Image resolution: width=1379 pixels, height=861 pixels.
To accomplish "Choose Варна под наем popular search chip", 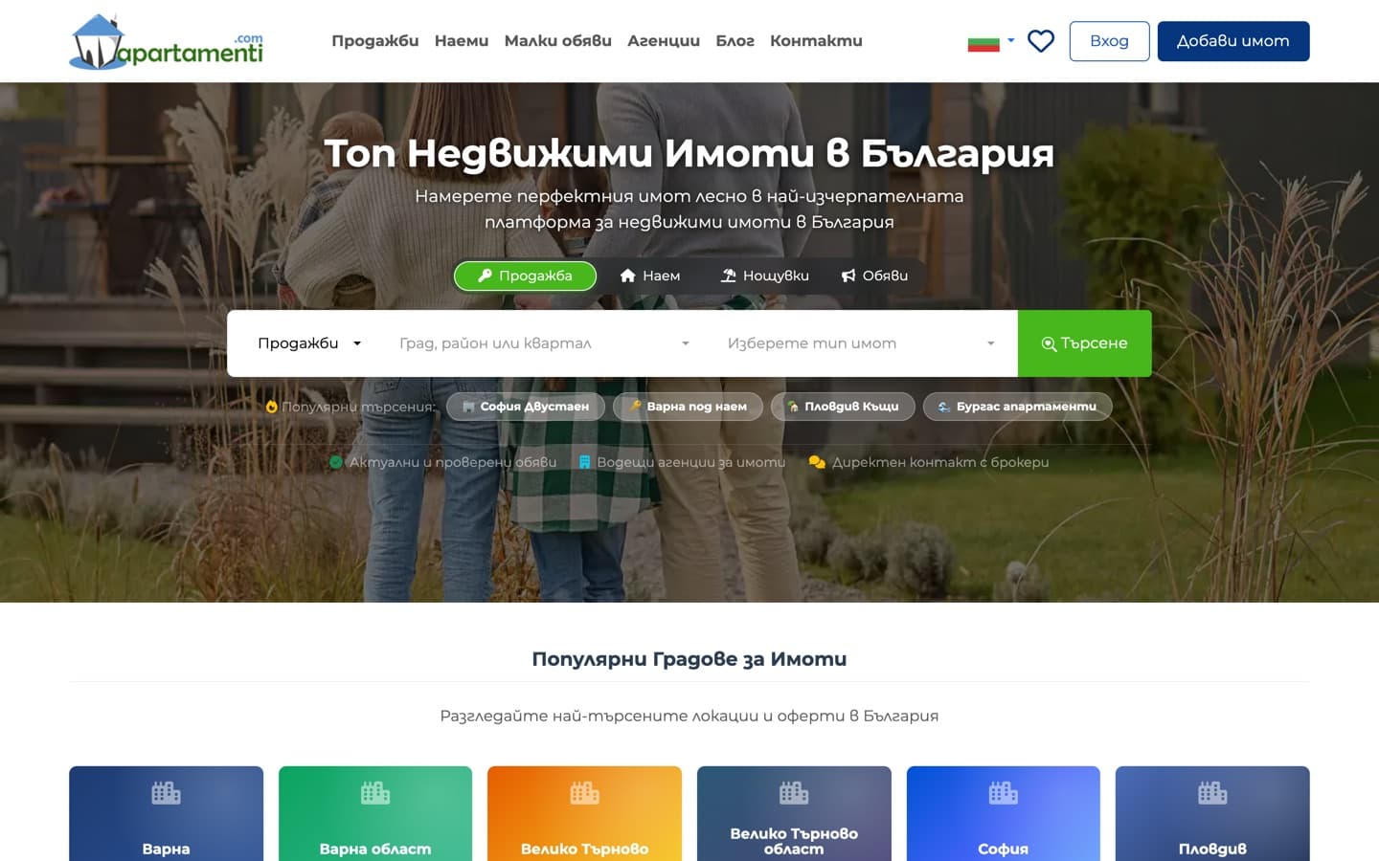I will 688,407.
